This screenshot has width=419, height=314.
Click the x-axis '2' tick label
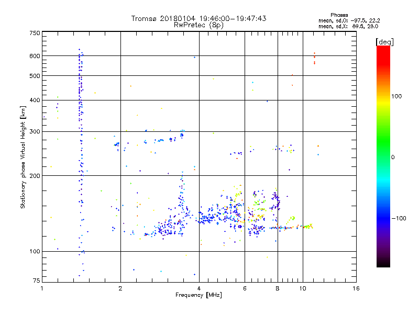pyautogui.click(x=120, y=288)
